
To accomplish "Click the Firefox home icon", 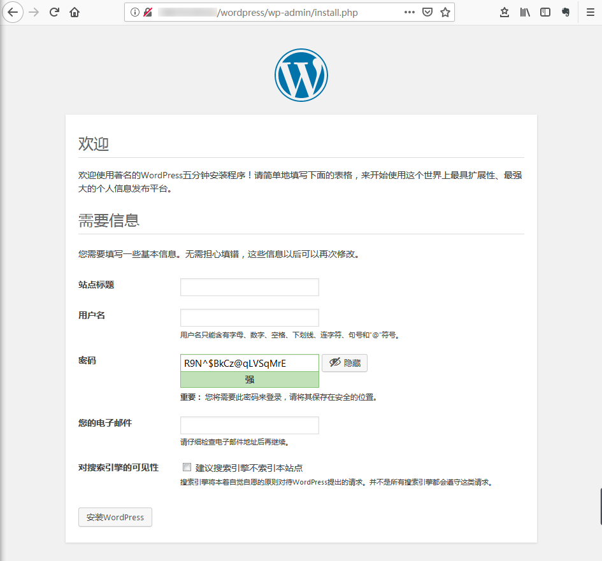I will pyautogui.click(x=74, y=11).
